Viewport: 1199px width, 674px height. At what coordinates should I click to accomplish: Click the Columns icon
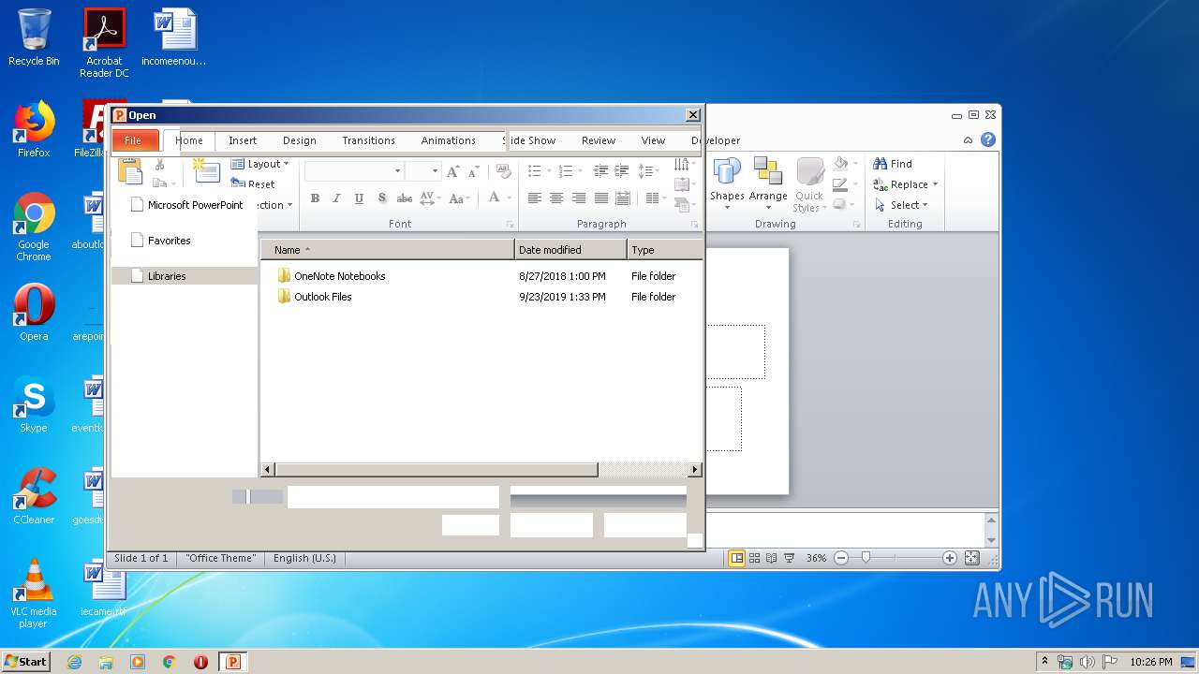click(x=655, y=198)
